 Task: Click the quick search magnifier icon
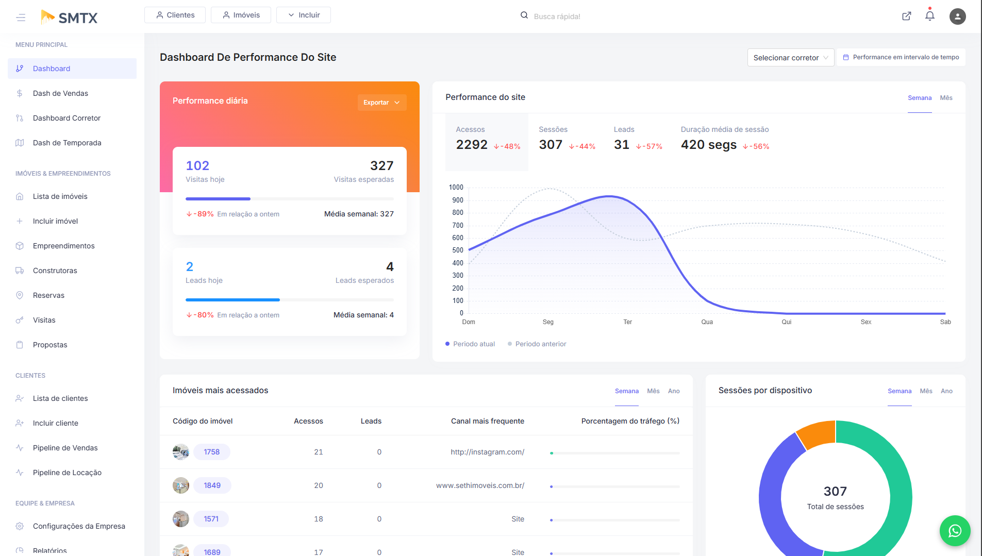click(524, 15)
